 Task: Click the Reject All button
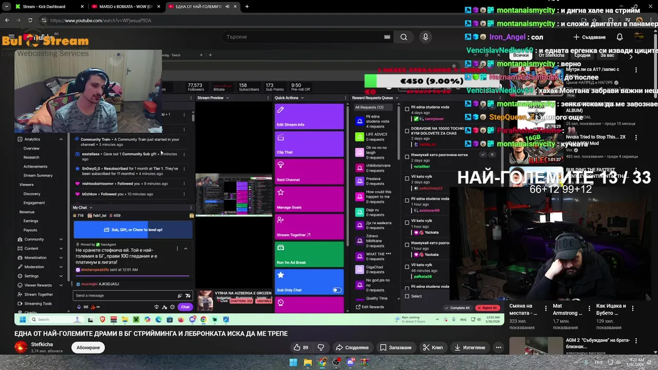point(487,308)
